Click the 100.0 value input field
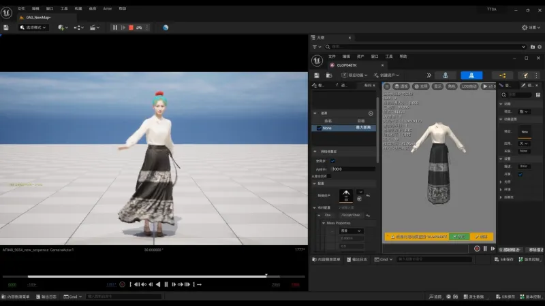 [x=354, y=169]
